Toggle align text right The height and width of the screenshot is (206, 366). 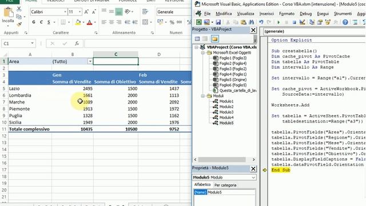[119, 22]
